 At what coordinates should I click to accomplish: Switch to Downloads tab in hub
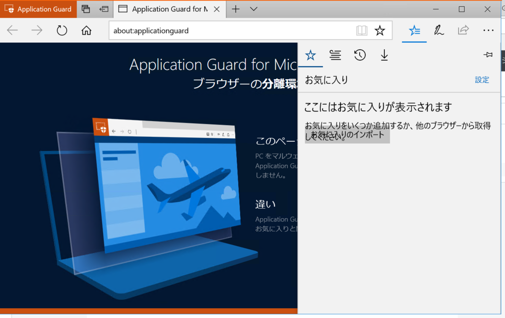click(x=384, y=55)
